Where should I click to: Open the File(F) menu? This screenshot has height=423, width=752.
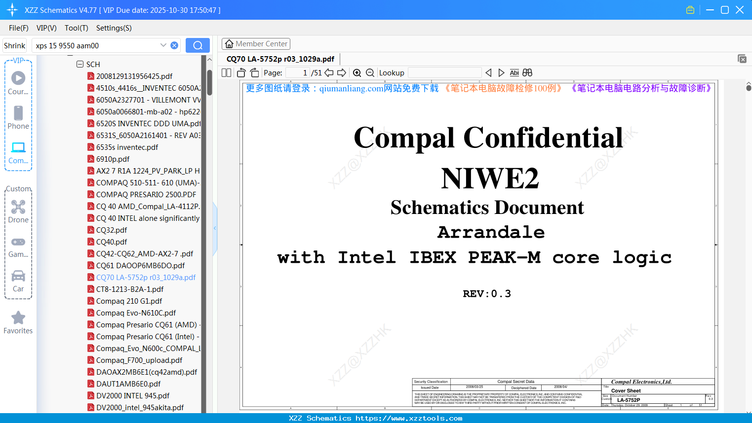pyautogui.click(x=19, y=28)
